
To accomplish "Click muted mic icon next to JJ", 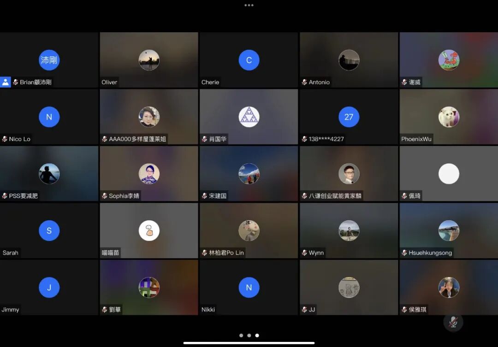I will tap(304, 310).
